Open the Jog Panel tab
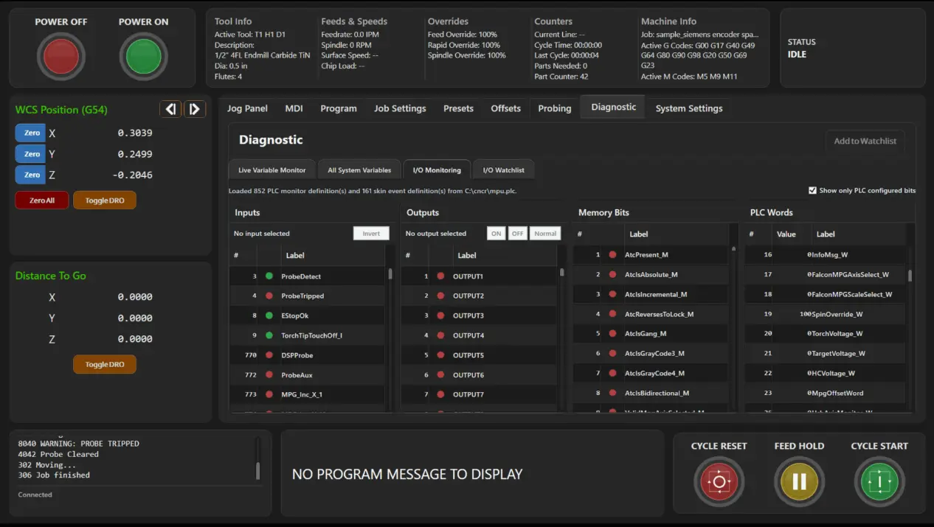934x527 pixels. [247, 108]
